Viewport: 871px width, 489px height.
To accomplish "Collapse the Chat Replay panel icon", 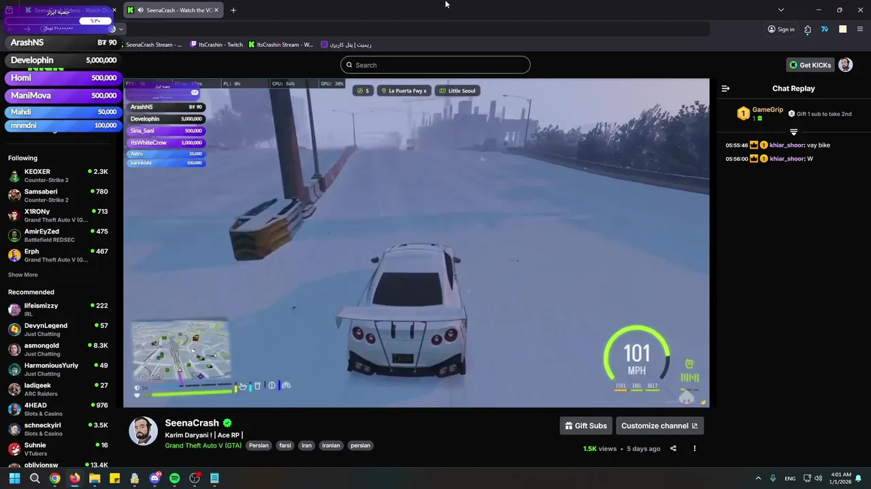I will (x=725, y=88).
